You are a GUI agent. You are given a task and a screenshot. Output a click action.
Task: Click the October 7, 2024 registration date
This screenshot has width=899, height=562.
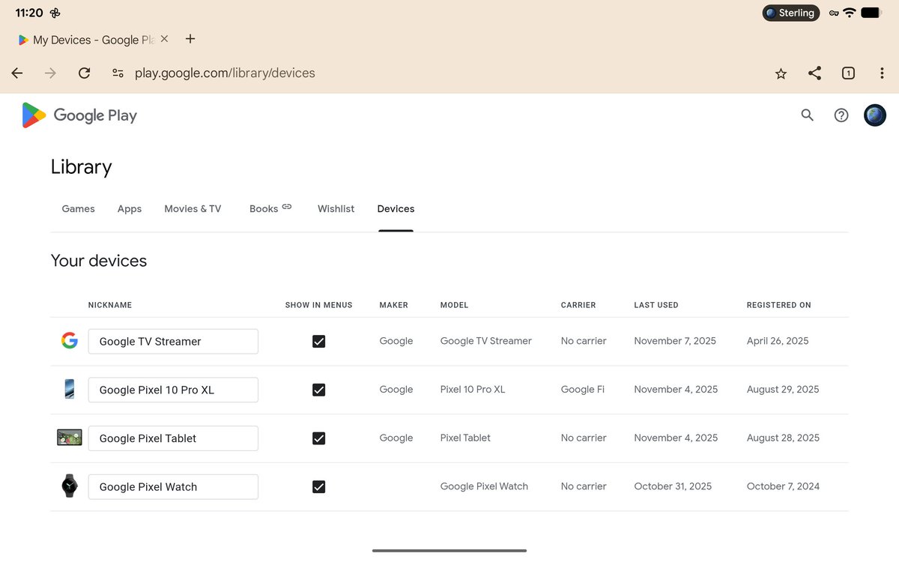tap(783, 486)
